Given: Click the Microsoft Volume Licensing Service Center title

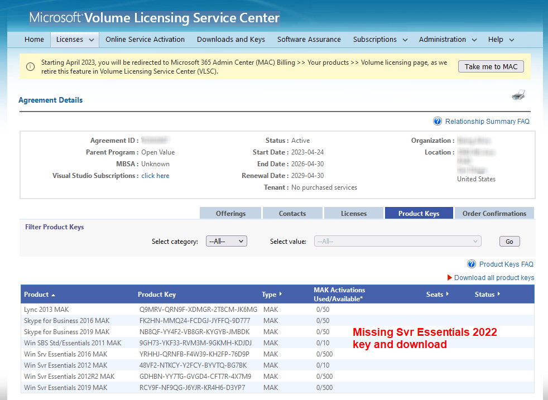Looking at the screenshot, I should pyautogui.click(x=155, y=18).
